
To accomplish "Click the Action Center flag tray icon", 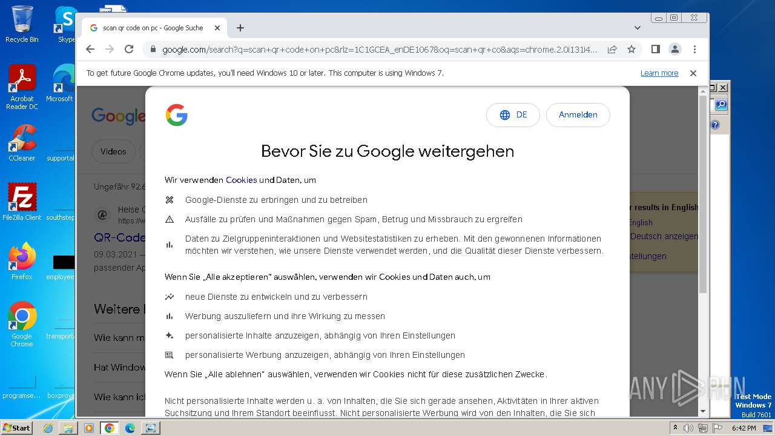I will pyautogui.click(x=717, y=428).
